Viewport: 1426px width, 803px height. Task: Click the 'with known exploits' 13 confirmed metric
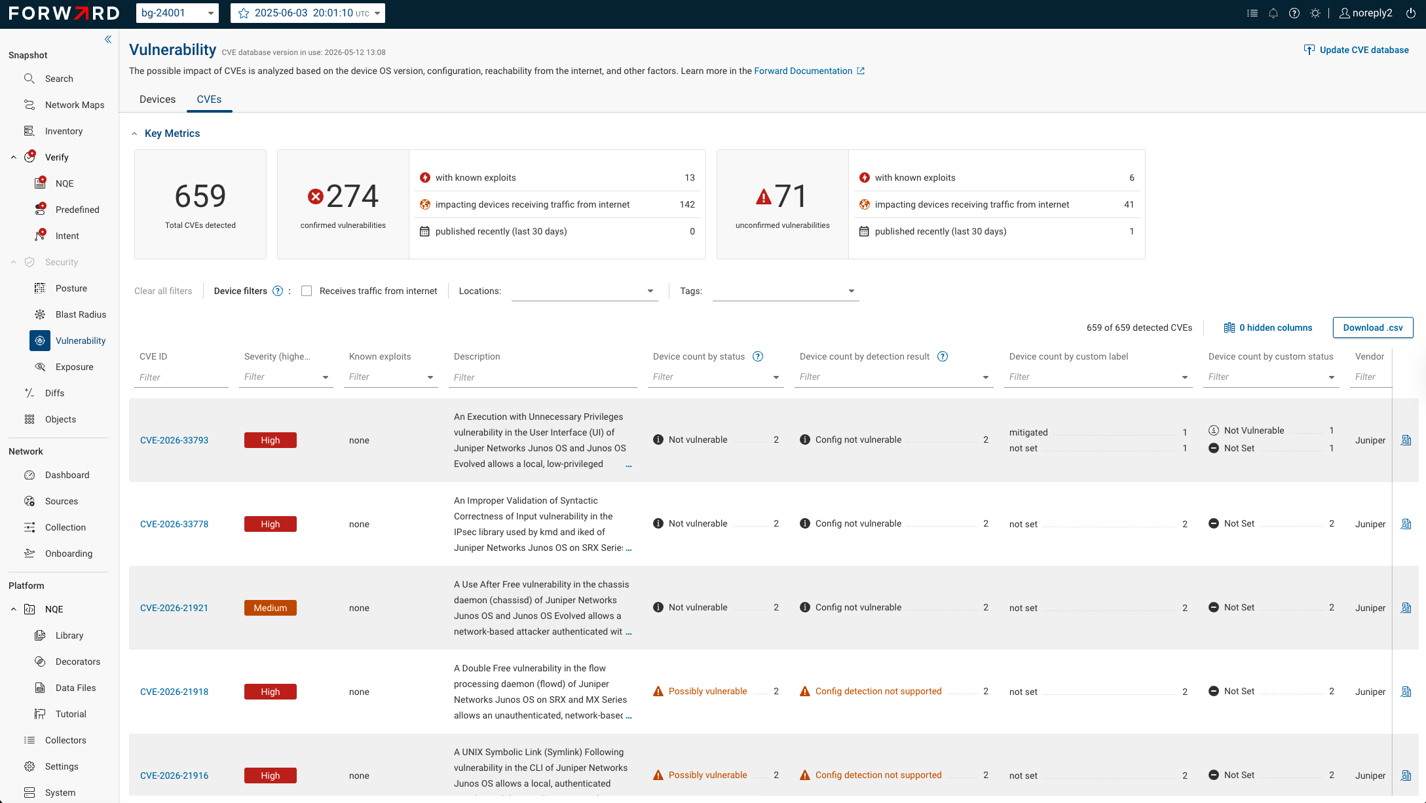(x=557, y=177)
